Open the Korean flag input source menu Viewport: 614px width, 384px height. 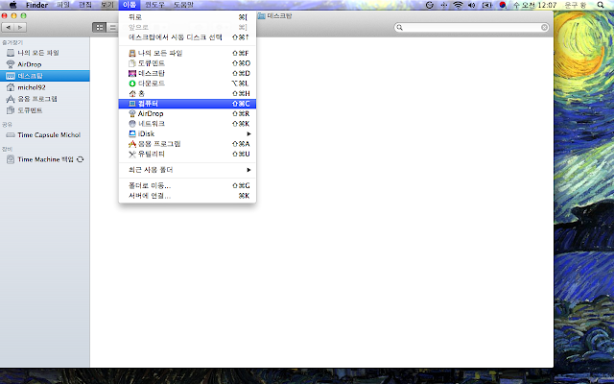503,5
